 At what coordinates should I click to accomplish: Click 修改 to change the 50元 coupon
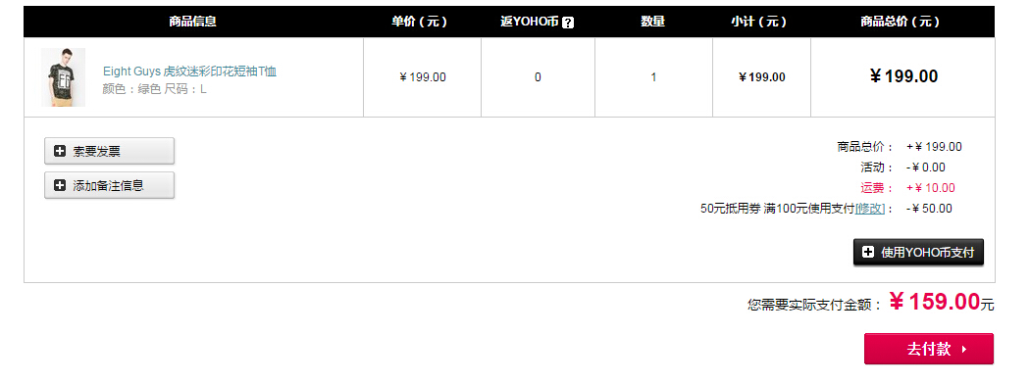(x=870, y=209)
